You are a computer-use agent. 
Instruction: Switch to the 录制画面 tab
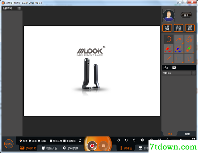28,148
